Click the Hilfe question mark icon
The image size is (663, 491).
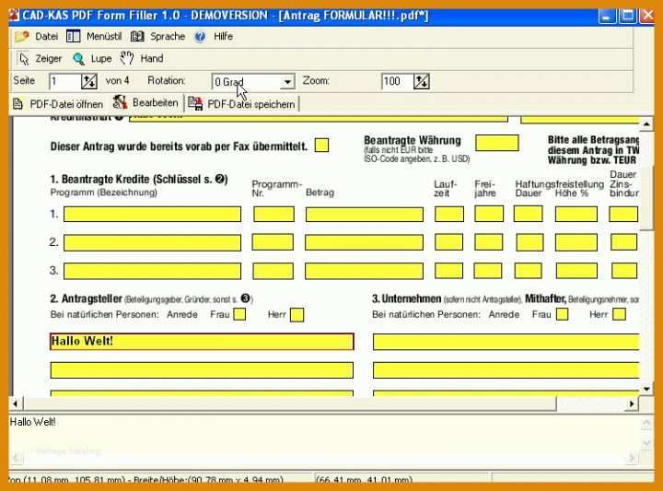pos(200,37)
